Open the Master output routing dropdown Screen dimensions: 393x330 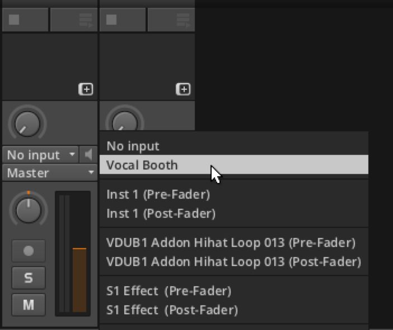(50, 173)
